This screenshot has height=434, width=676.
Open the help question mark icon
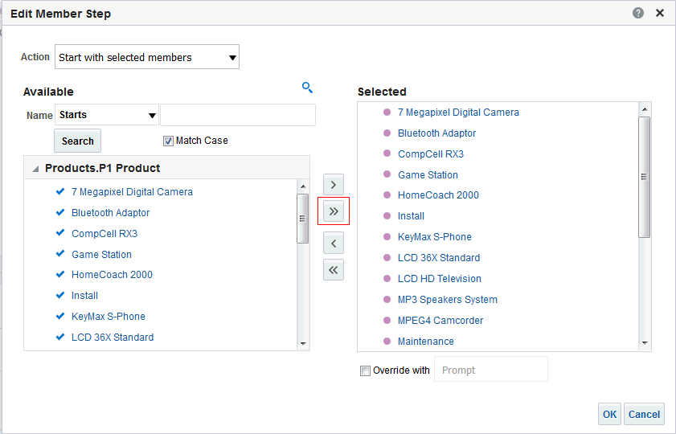pyautogui.click(x=638, y=13)
